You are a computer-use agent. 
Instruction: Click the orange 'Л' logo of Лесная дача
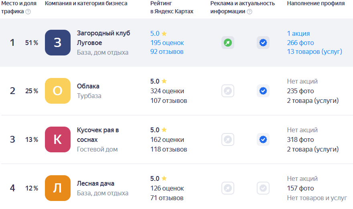click(58, 188)
